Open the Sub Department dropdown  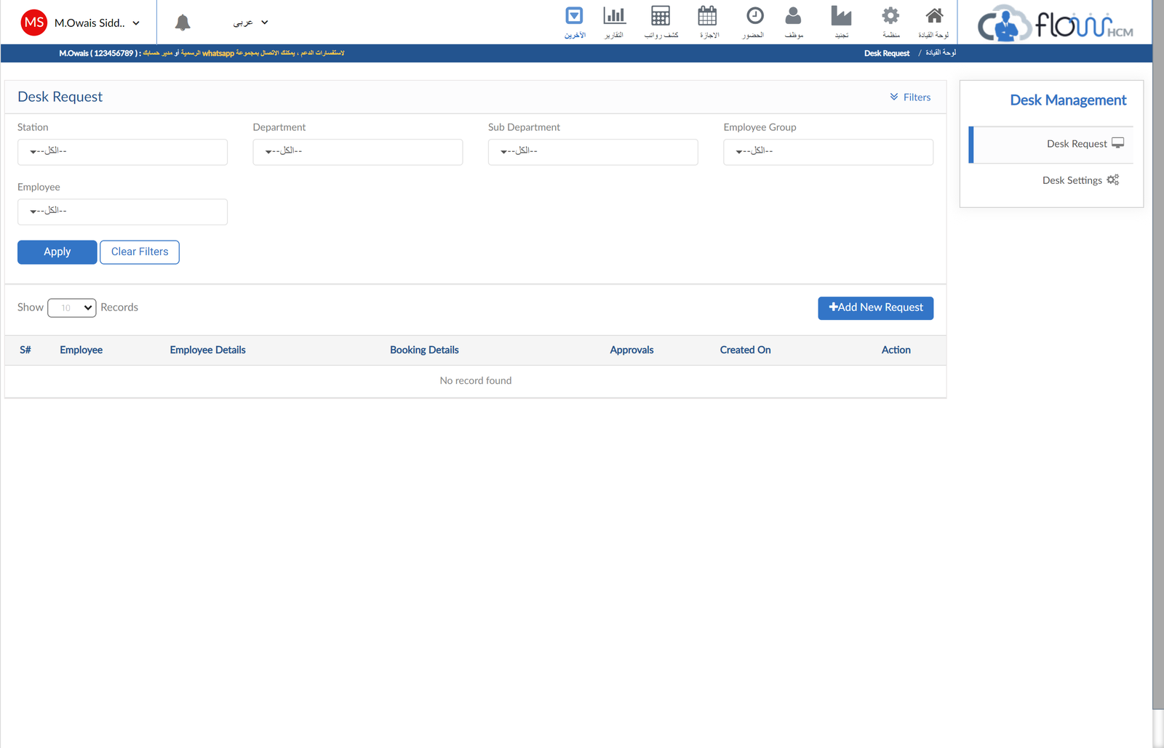(592, 152)
